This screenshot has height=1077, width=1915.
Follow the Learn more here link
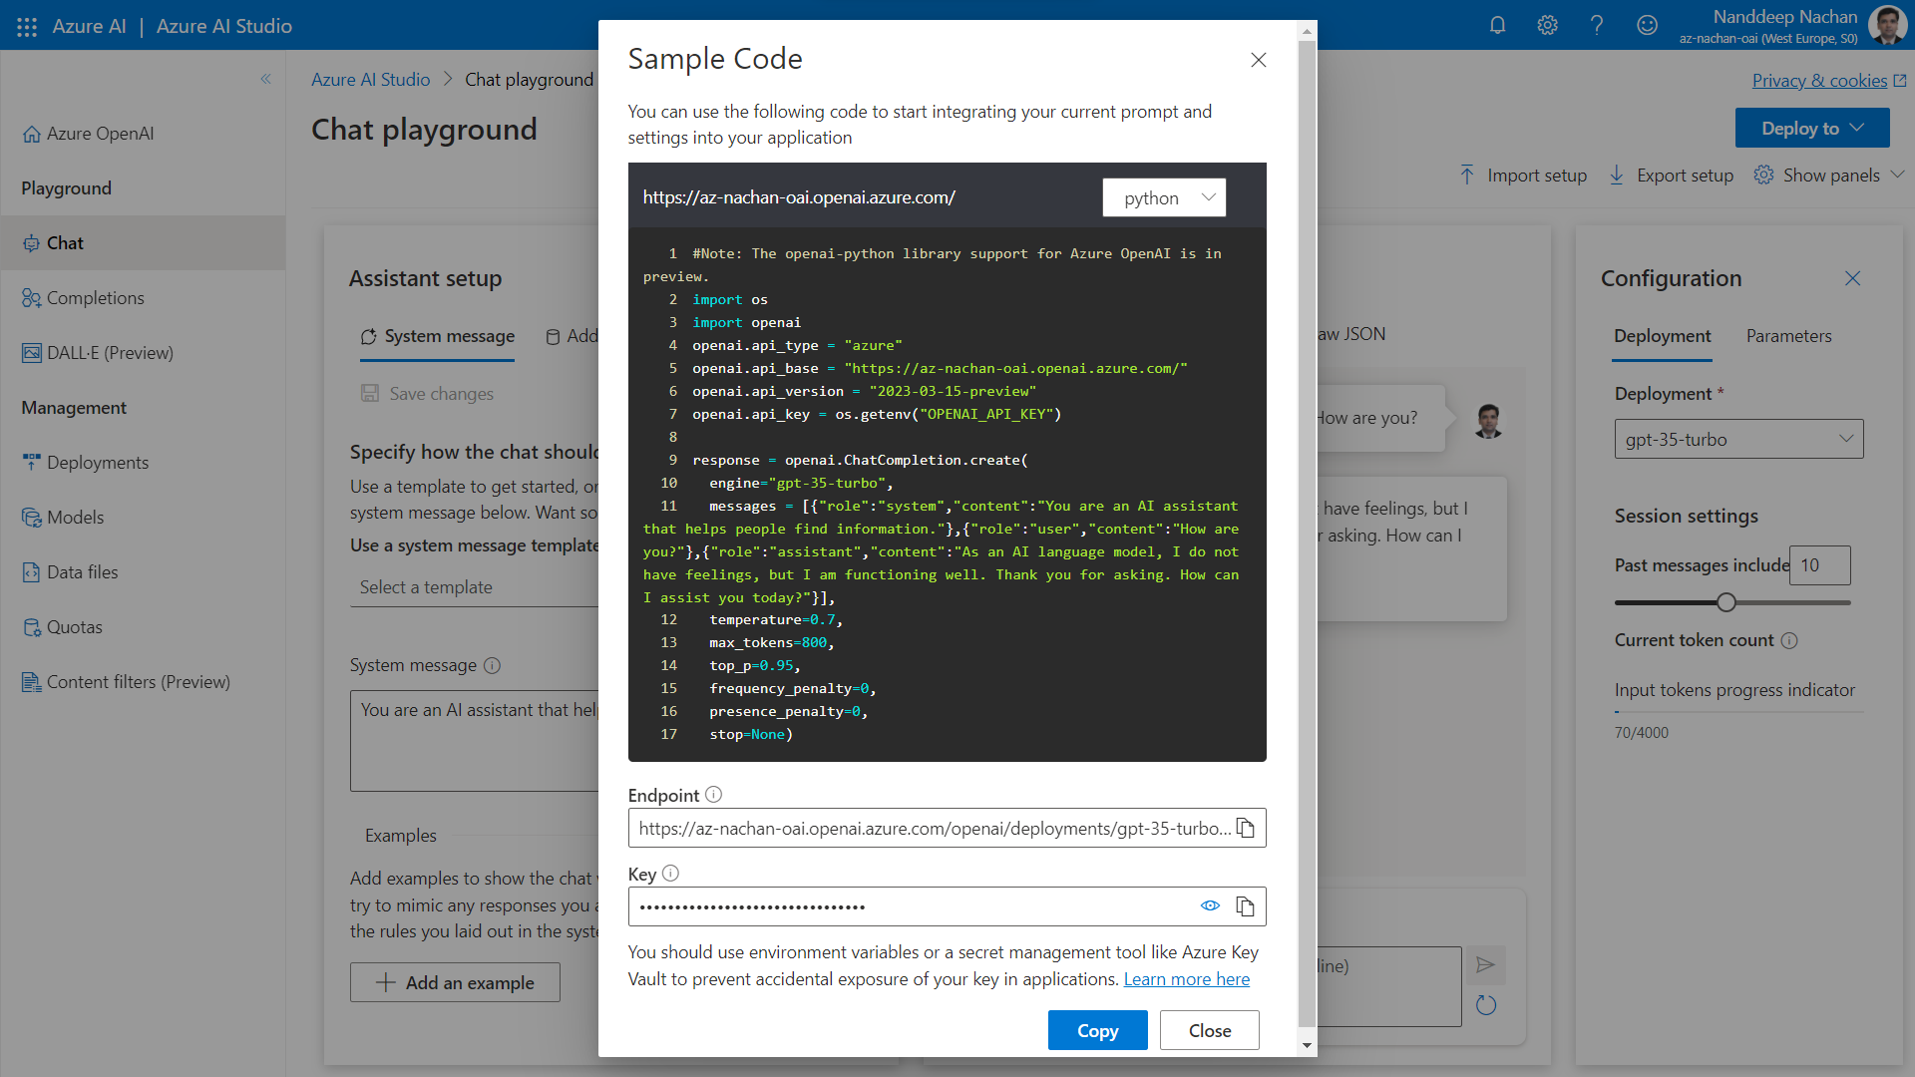click(x=1186, y=979)
